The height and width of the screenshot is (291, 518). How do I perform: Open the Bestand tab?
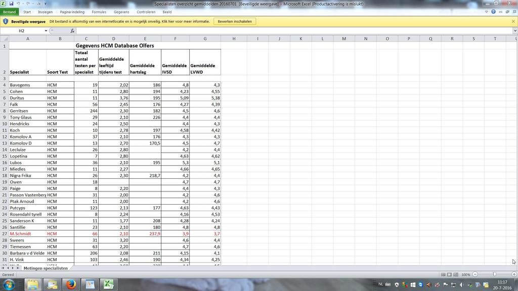click(9, 12)
